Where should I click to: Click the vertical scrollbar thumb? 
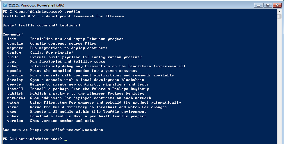[279, 16]
